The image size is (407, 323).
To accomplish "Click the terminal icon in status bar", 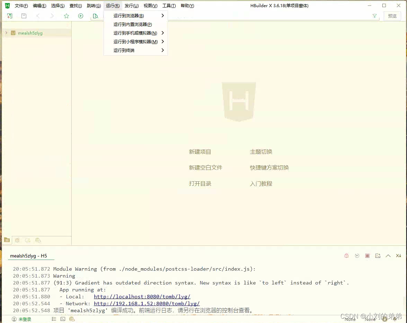I will pyautogui.click(x=63, y=319).
